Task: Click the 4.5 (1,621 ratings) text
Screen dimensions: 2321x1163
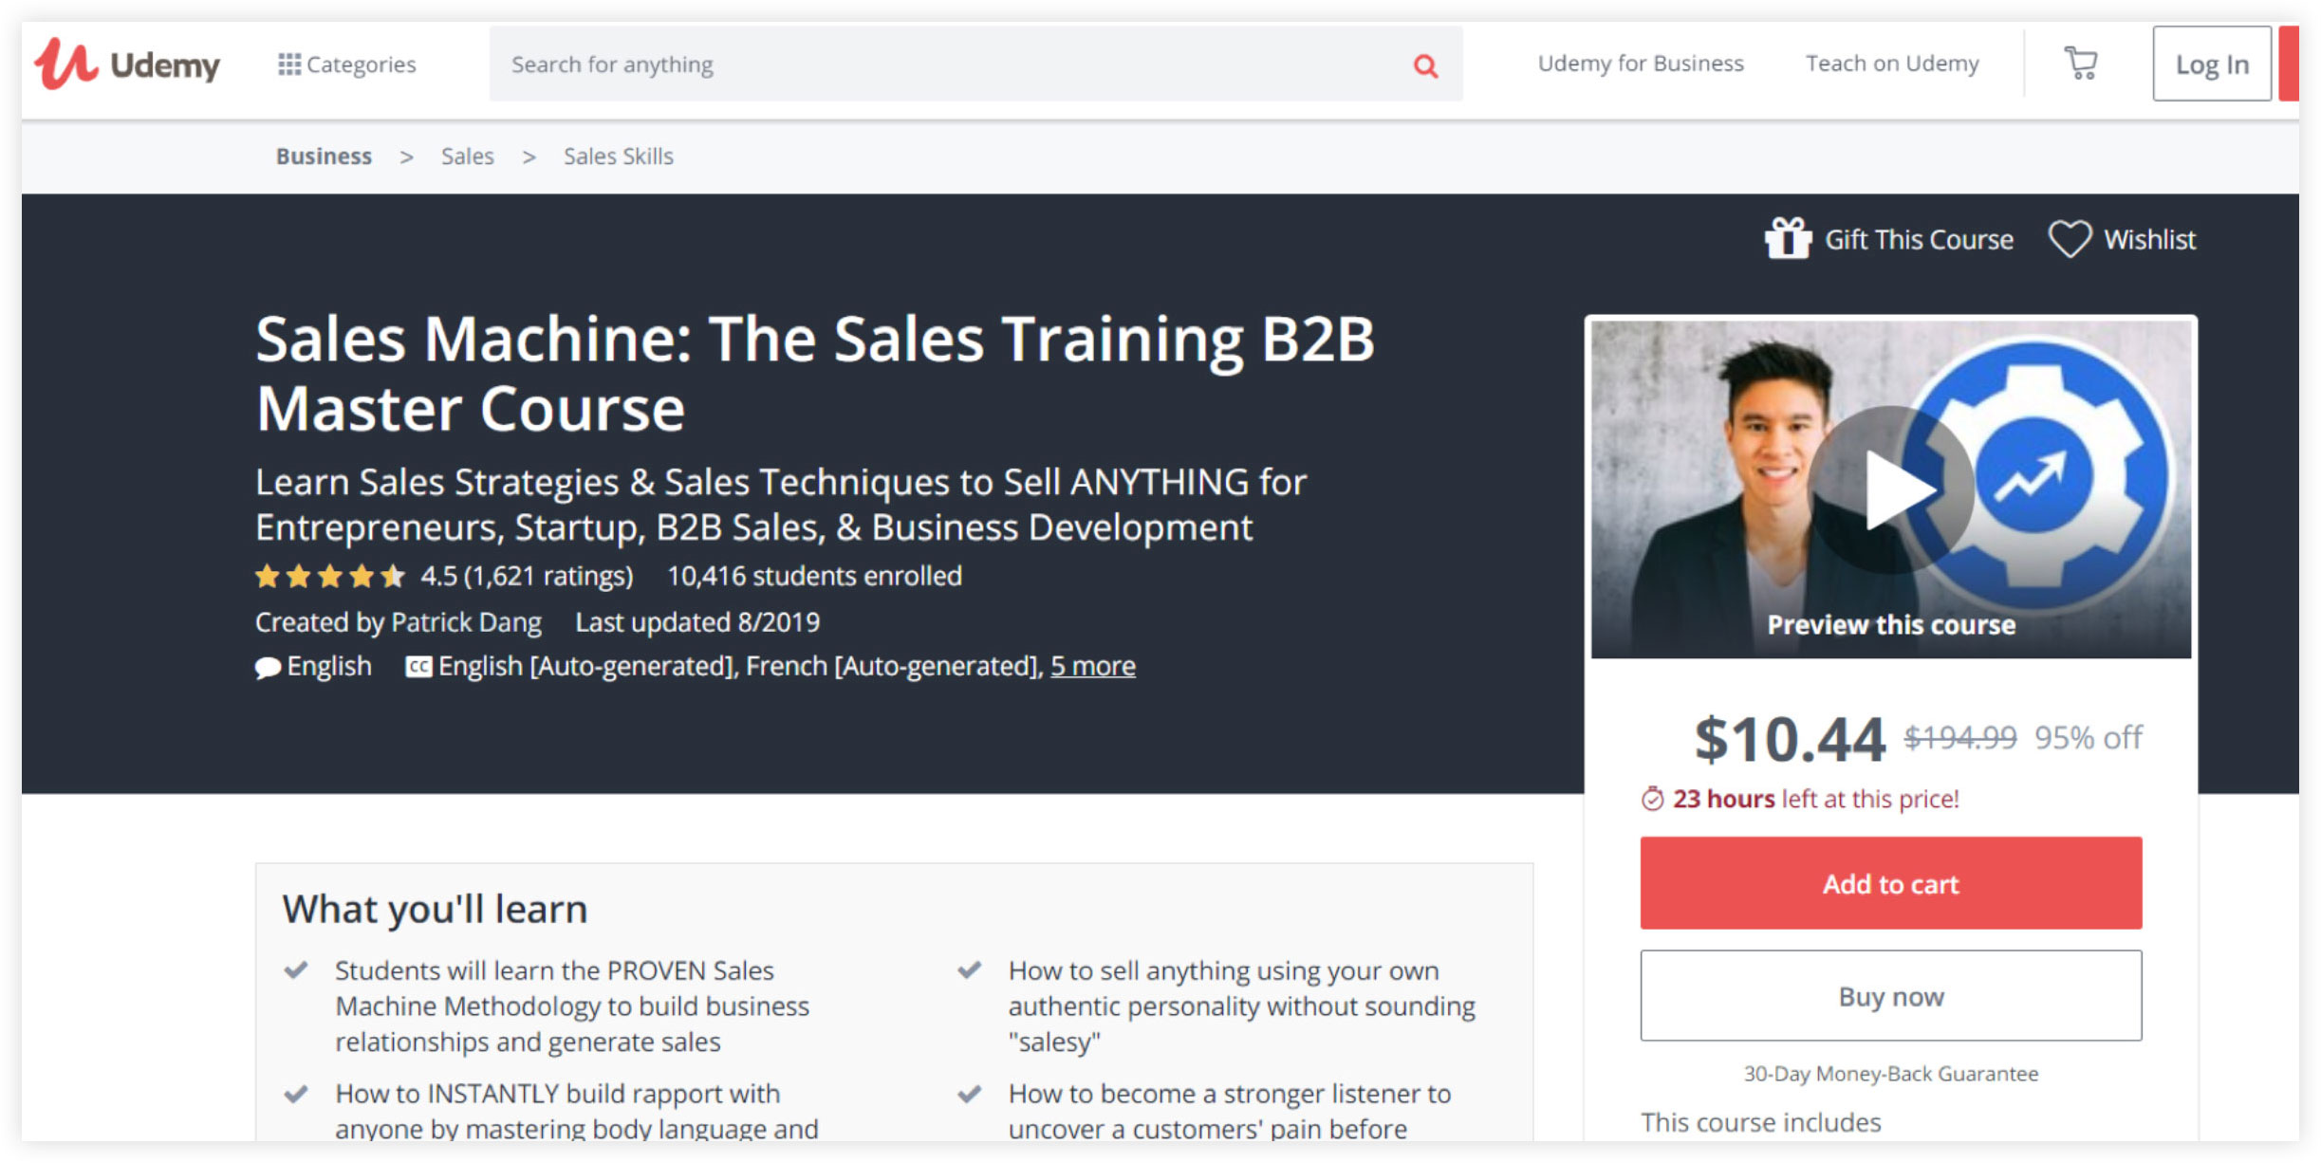Action: 527,576
